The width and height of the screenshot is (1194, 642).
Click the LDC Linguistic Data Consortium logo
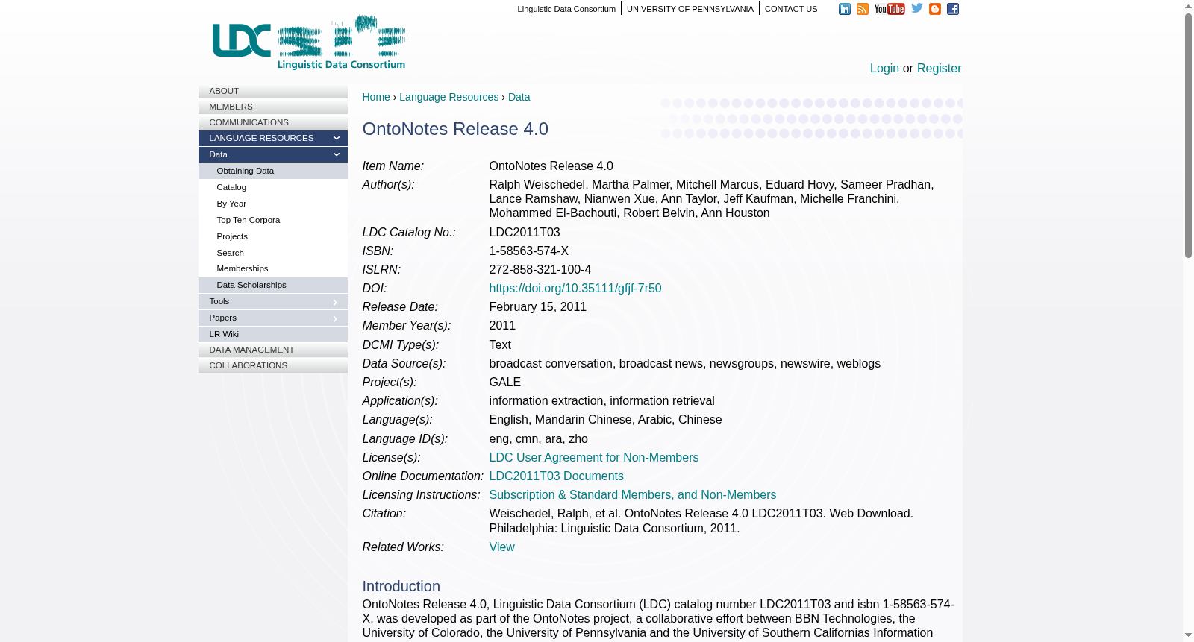pos(310,43)
